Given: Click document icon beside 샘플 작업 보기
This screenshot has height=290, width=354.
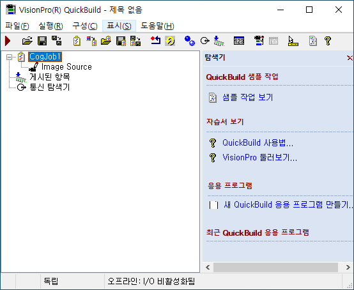Looking at the screenshot, I should click(212, 98).
